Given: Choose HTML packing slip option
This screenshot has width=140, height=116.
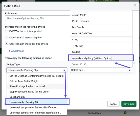Looking at the screenshot, I should pyautogui.click(x=101, y=40).
